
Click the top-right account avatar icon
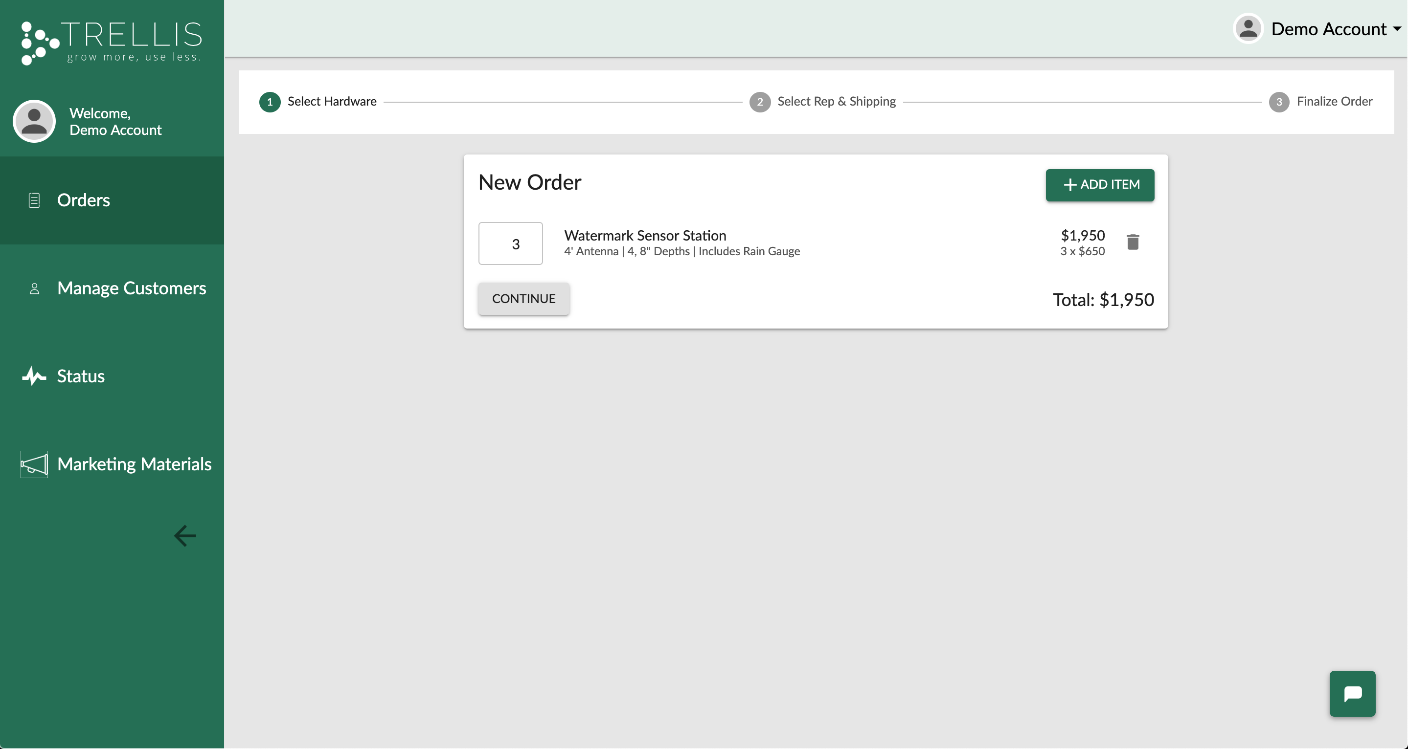coord(1249,28)
